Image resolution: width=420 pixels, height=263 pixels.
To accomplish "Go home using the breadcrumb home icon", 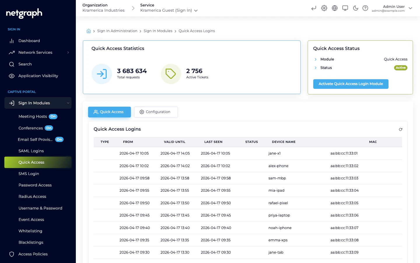I will pos(89,31).
